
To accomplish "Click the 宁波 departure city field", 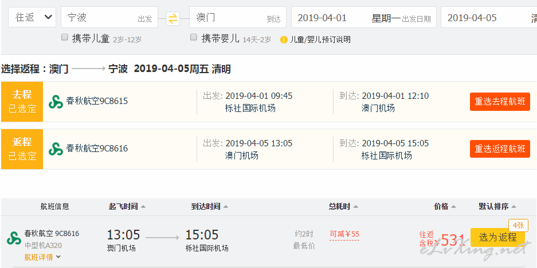I will click(109, 17).
